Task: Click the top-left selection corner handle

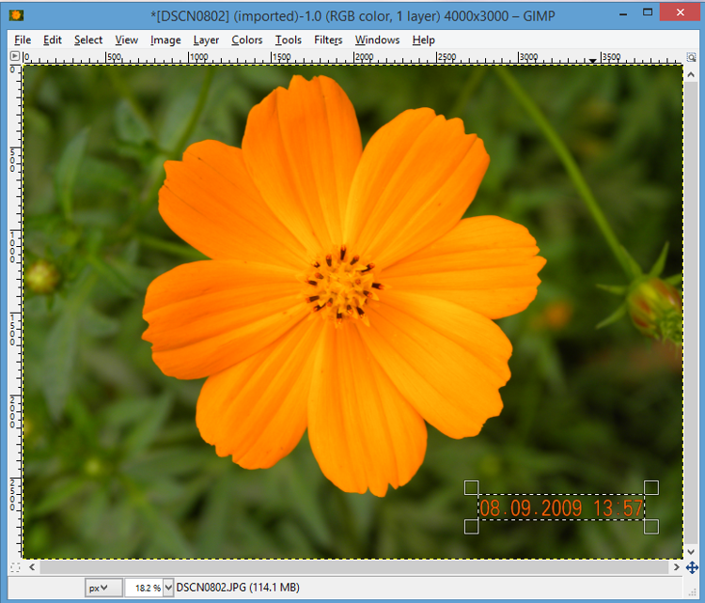Action: click(471, 487)
